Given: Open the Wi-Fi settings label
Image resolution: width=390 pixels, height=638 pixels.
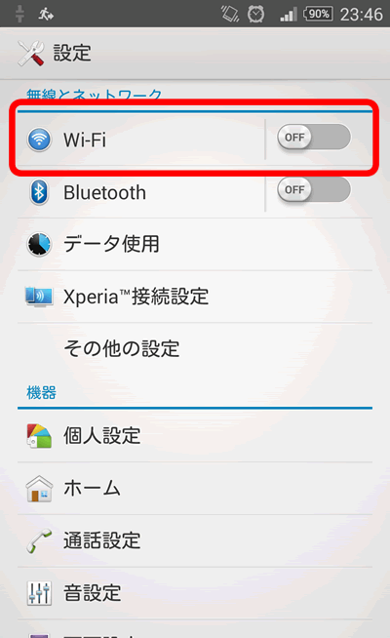Looking at the screenshot, I should [85, 140].
